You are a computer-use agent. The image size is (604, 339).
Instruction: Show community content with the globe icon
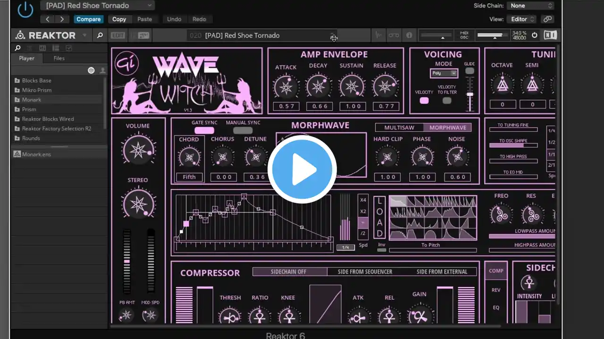pyautogui.click(x=91, y=71)
